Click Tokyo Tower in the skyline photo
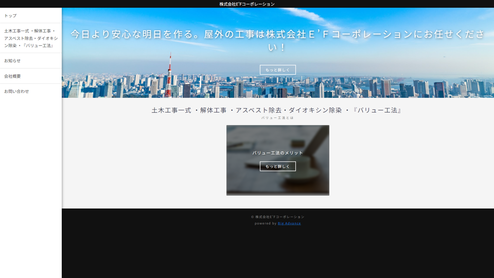Image resolution: width=494 pixels, height=278 pixels. pos(169,77)
